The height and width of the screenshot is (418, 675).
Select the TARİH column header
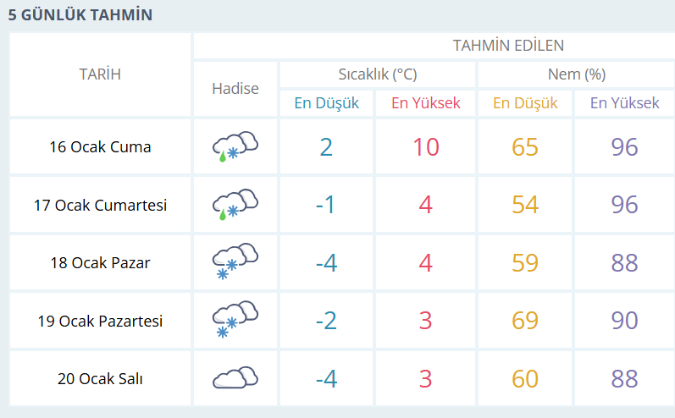tap(100, 74)
